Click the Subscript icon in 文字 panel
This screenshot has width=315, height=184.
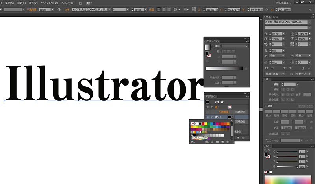(291, 68)
